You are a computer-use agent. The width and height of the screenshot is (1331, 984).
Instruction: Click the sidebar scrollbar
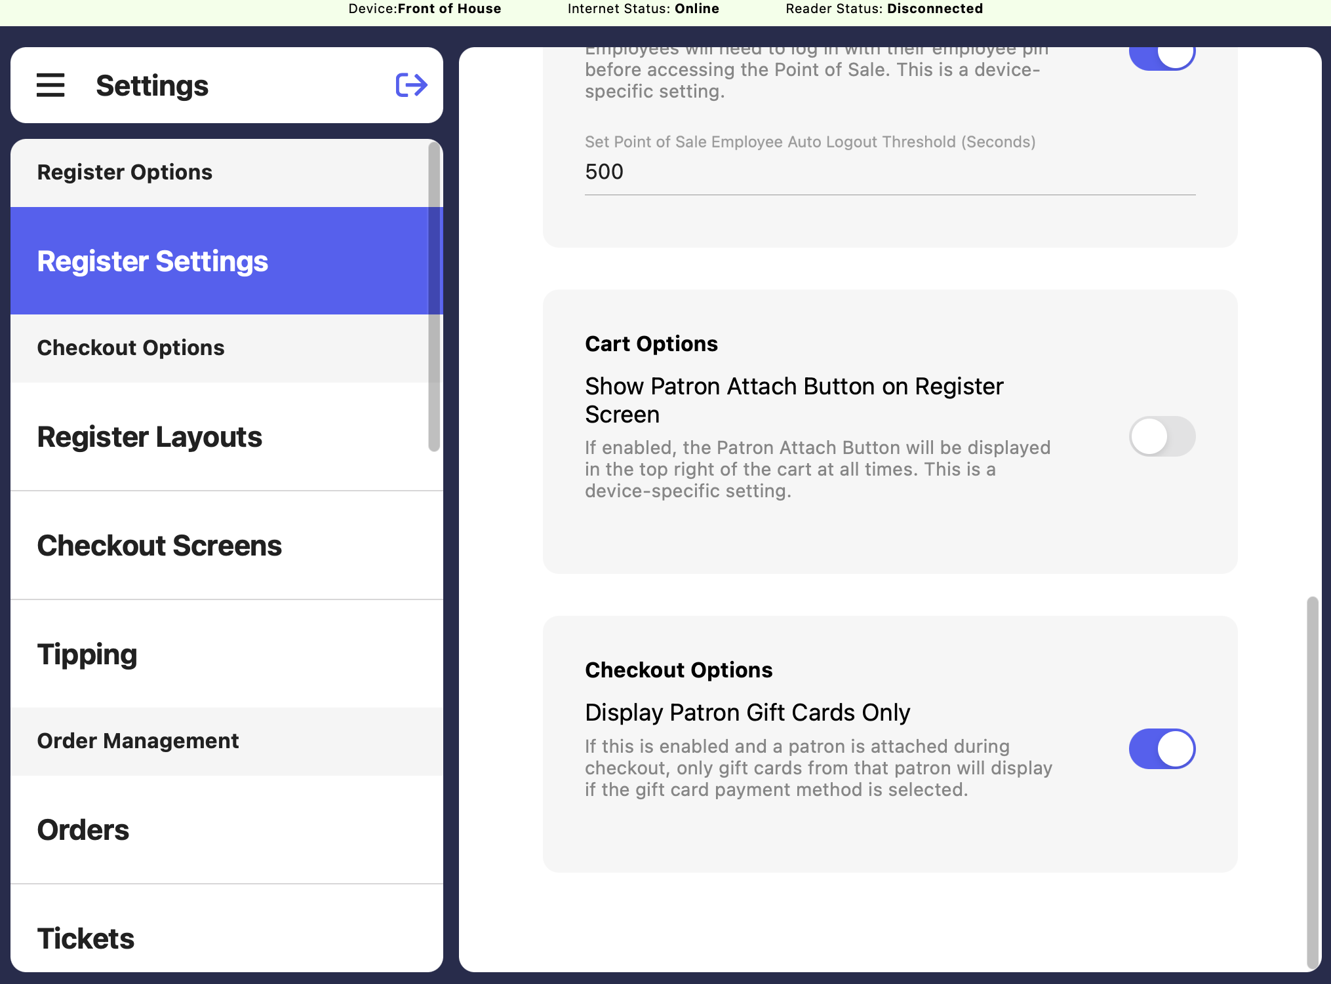pyautogui.click(x=433, y=296)
